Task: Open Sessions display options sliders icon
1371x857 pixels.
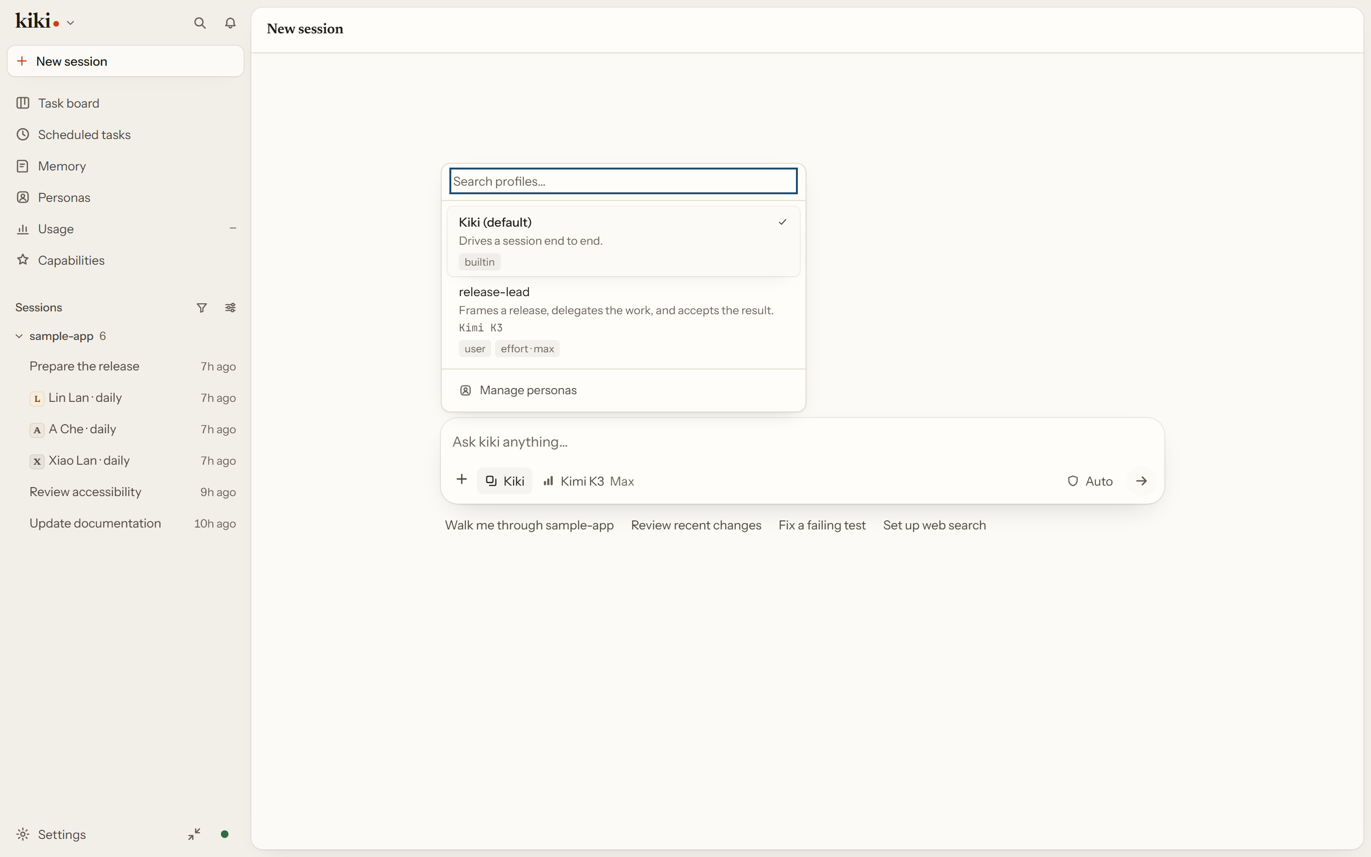Action: coord(230,308)
